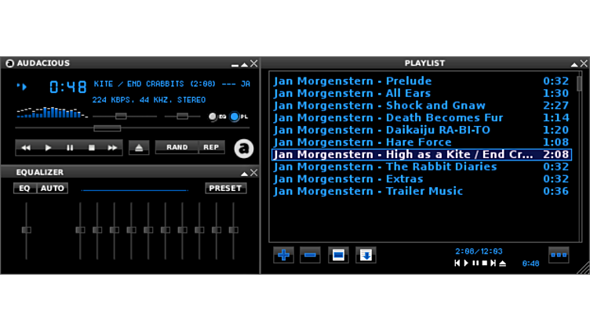Click the minus icon to remove tracks

[310, 255]
